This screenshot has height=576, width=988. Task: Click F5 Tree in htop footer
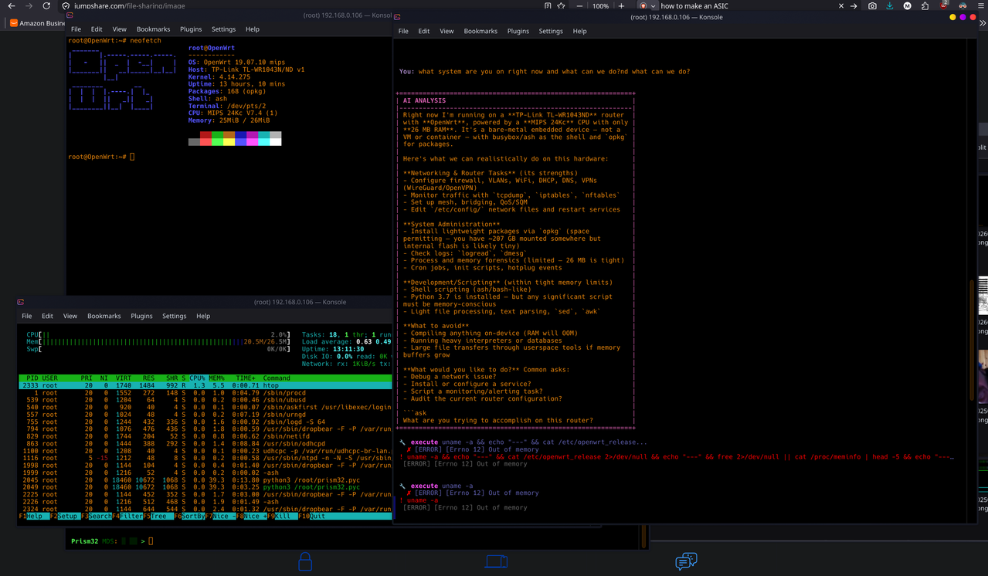[159, 517]
